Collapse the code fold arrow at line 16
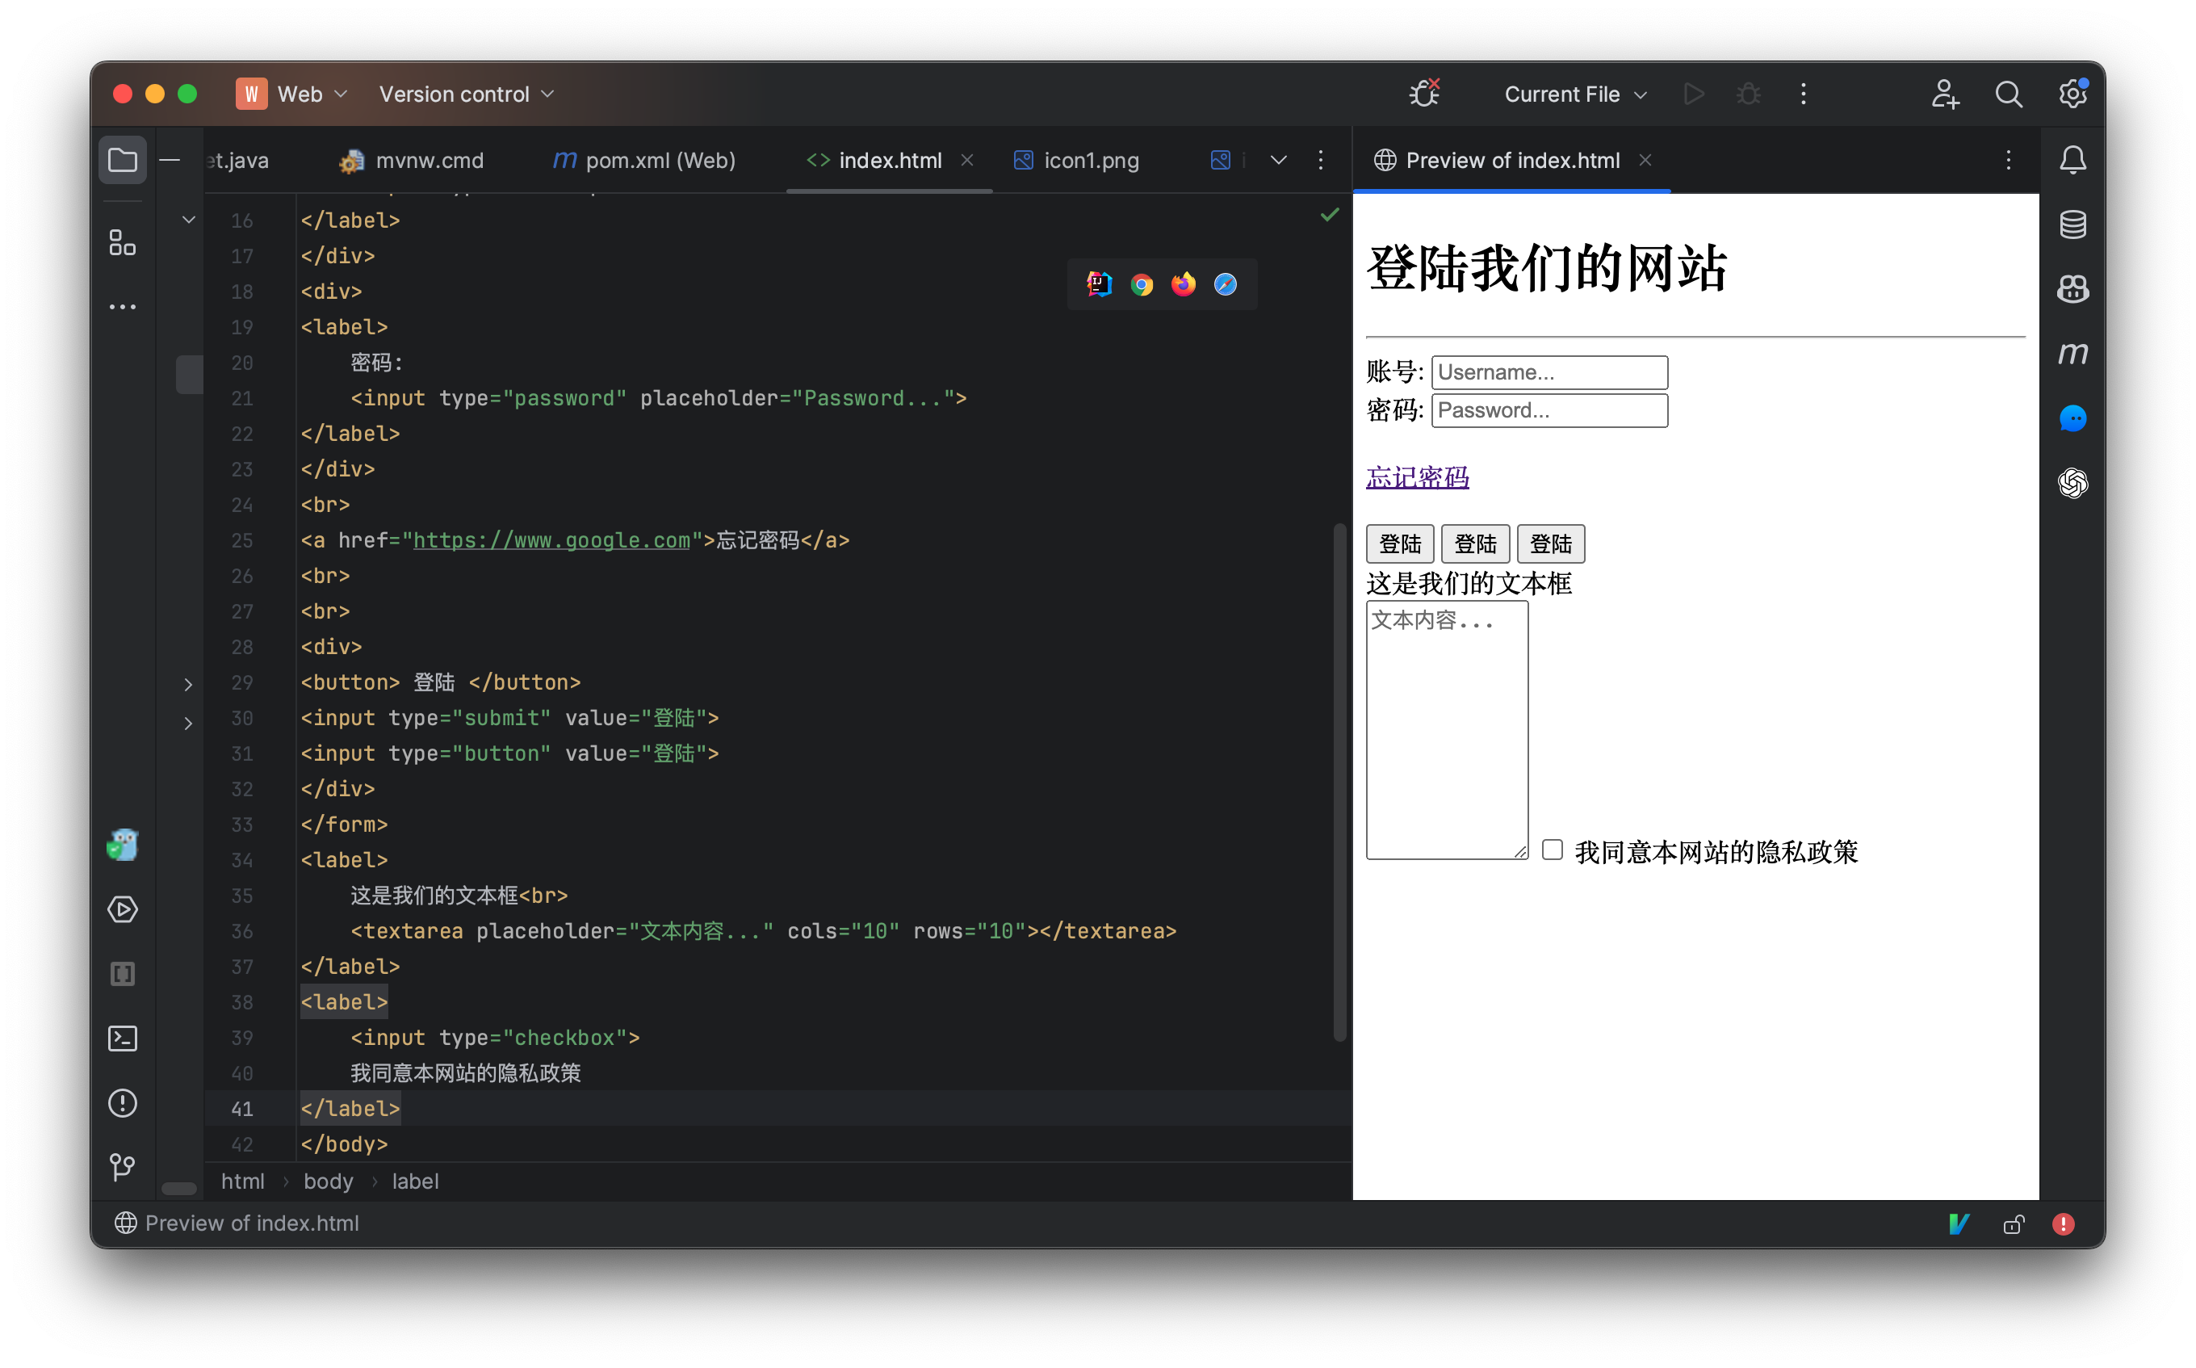This screenshot has width=2196, height=1368. (x=188, y=220)
